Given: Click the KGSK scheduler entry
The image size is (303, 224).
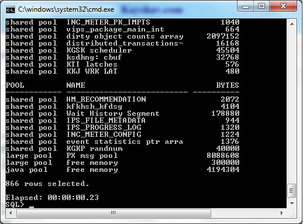Looking at the screenshot, I should (99, 50).
